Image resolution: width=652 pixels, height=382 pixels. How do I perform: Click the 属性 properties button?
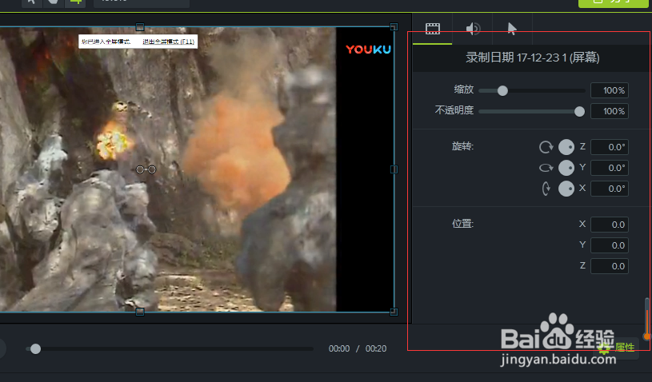pos(616,348)
